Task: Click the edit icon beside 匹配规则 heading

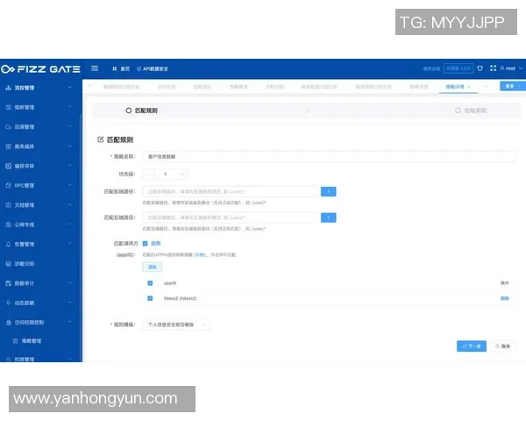Action: coord(100,139)
